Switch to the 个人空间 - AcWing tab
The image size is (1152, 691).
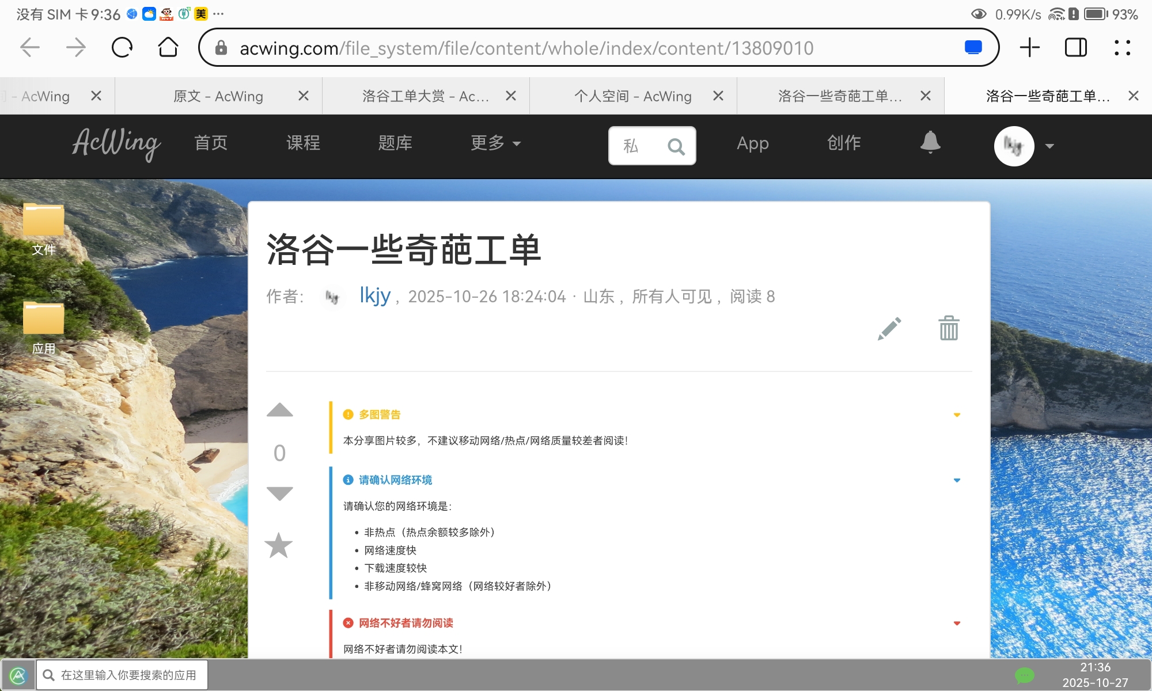pyautogui.click(x=632, y=96)
